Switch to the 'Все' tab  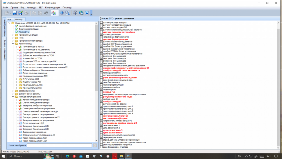click(x=9, y=19)
